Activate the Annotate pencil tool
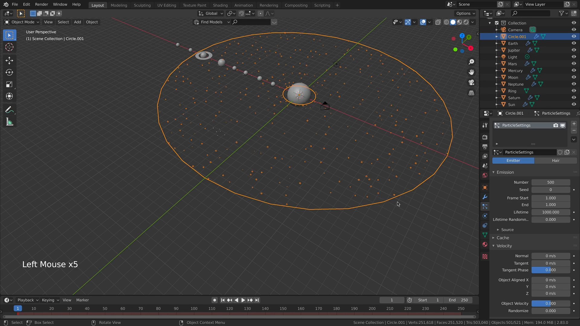Viewport: 580px width, 326px height. coord(9,110)
